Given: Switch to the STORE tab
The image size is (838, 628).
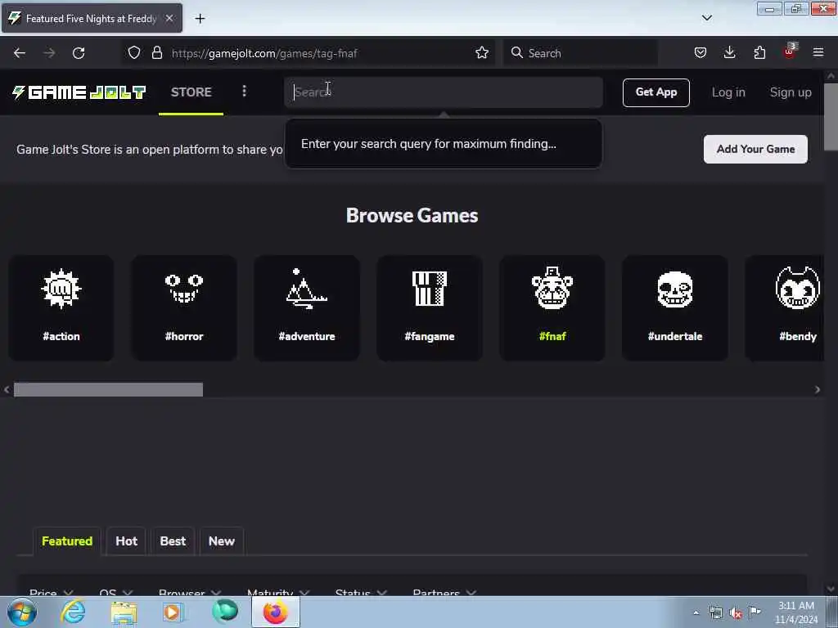Looking at the screenshot, I should 191,92.
